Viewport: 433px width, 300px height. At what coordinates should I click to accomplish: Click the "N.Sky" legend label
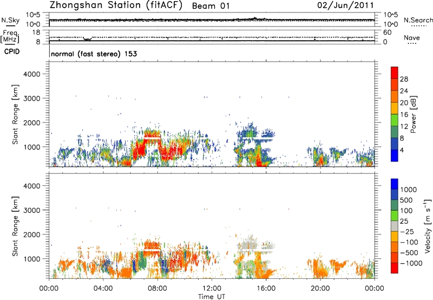click(10, 20)
